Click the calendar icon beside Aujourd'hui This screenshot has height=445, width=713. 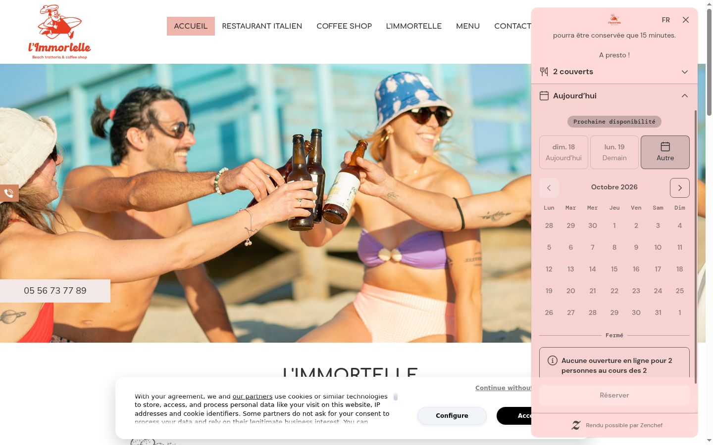click(544, 96)
